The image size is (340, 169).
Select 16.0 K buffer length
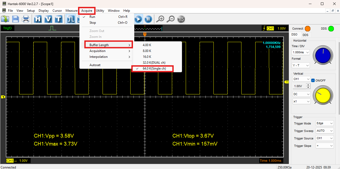point(157,57)
